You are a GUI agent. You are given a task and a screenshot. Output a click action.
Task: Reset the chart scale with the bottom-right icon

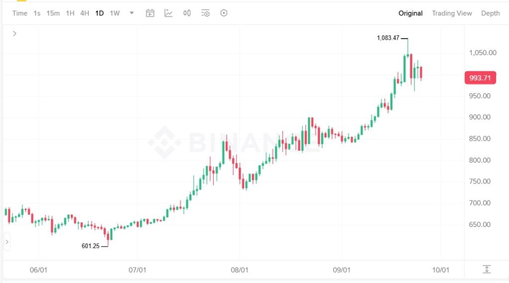coord(487,269)
